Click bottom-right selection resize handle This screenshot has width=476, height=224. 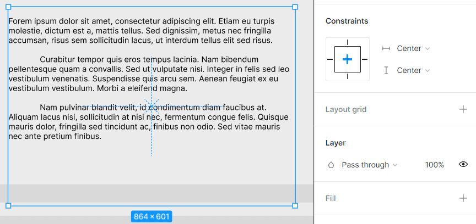(x=295, y=206)
